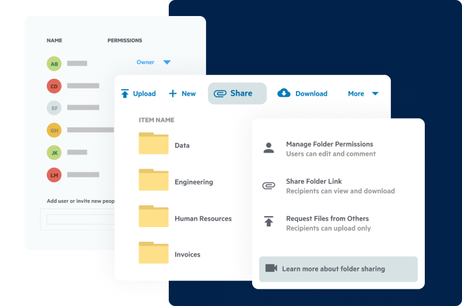Select Manage Folder Permissions option
The image size is (462, 306).
[x=329, y=144]
